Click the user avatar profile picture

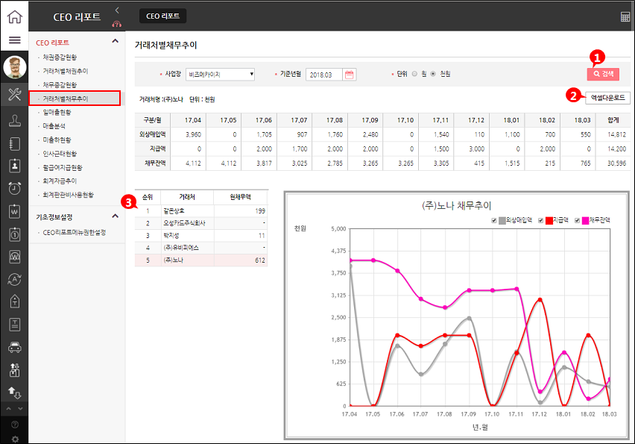coord(14,67)
